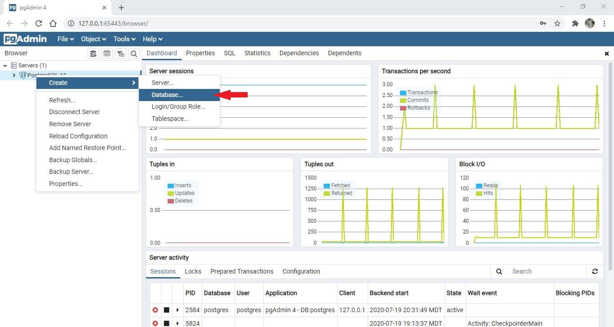Choose Login/Group Role... from submenu
The width and height of the screenshot is (614, 327).
[179, 107]
